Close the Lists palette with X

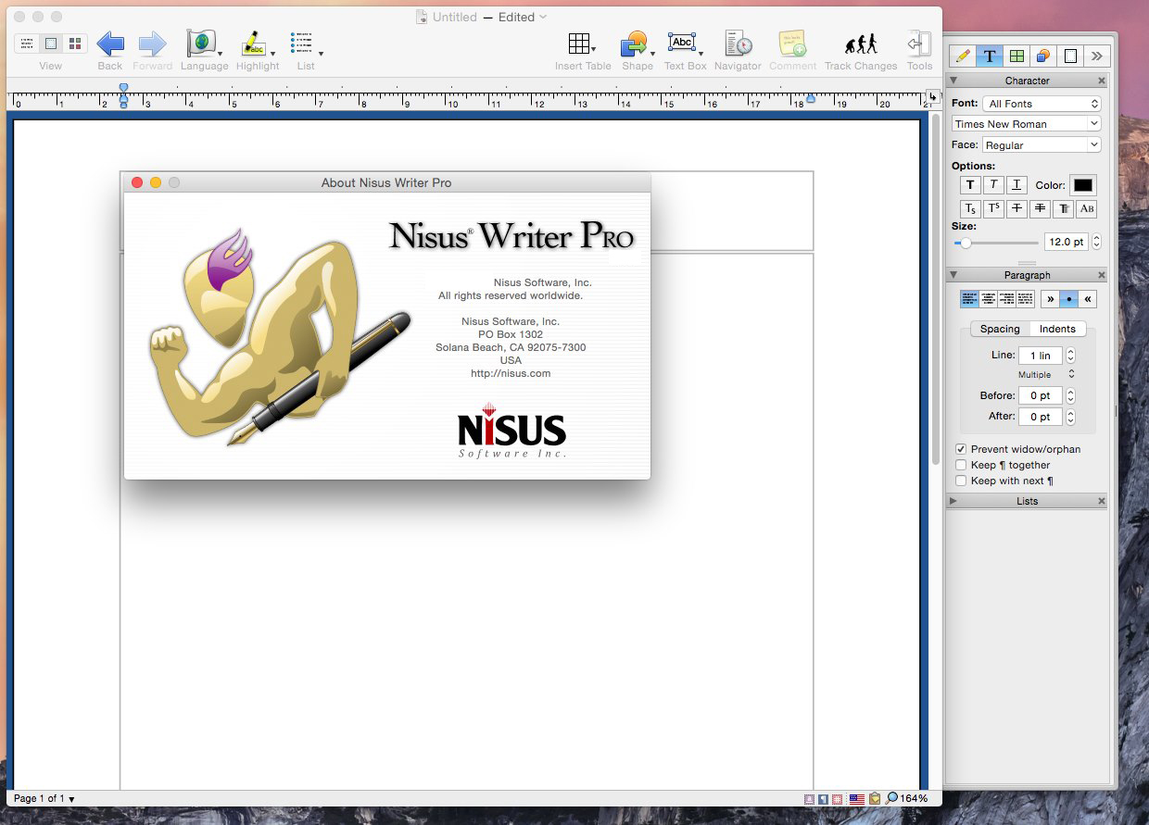[x=1101, y=501]
